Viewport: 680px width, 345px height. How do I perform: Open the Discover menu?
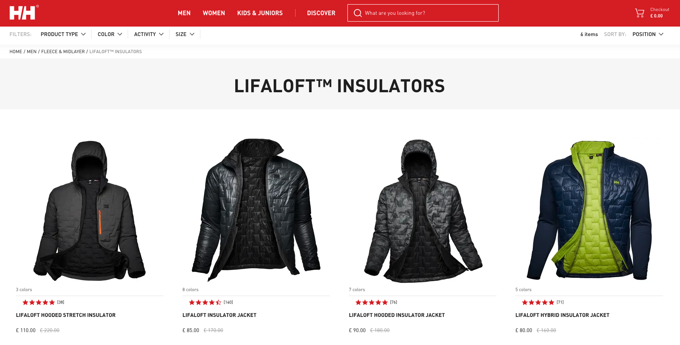pos(321,13)
